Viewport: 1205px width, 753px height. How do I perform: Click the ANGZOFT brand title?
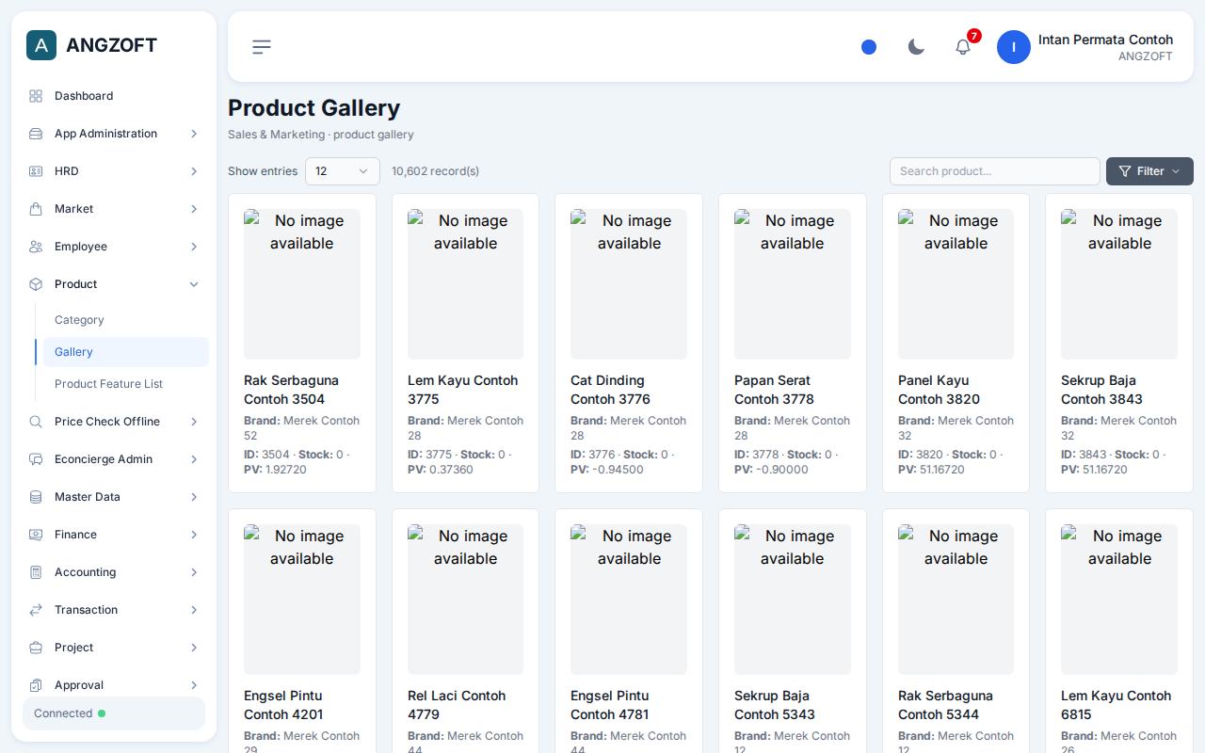pyautogui.click(x=111, y=45)
